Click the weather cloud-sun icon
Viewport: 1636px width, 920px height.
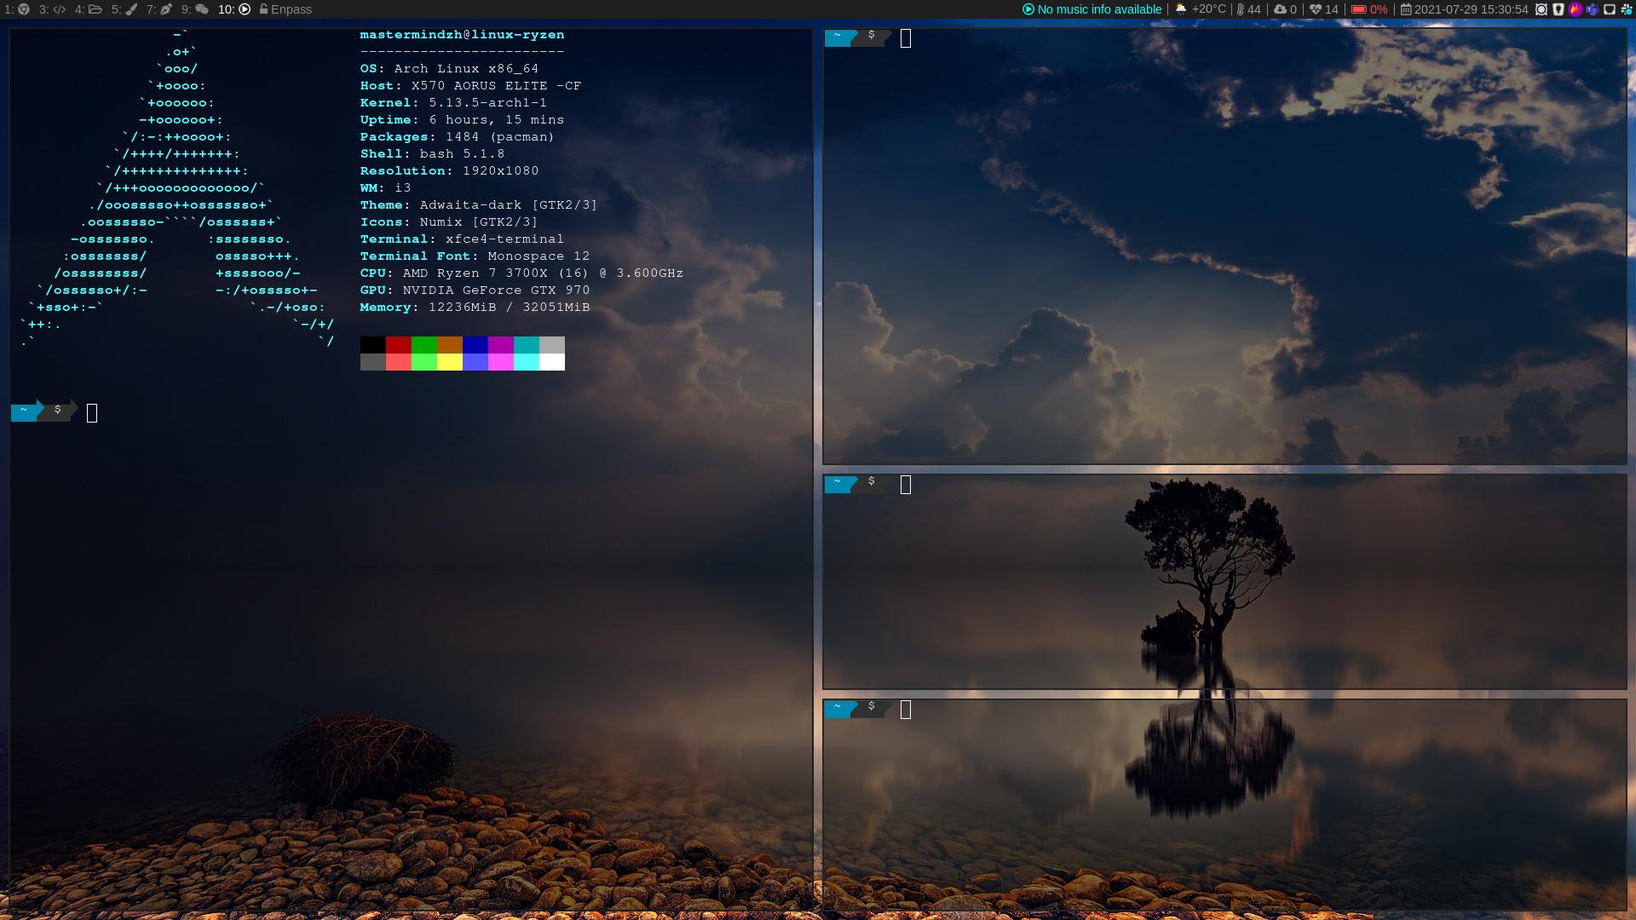click(x=1181, y=9)
